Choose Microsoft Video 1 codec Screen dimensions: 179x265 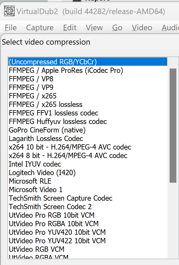pos(36,190)
